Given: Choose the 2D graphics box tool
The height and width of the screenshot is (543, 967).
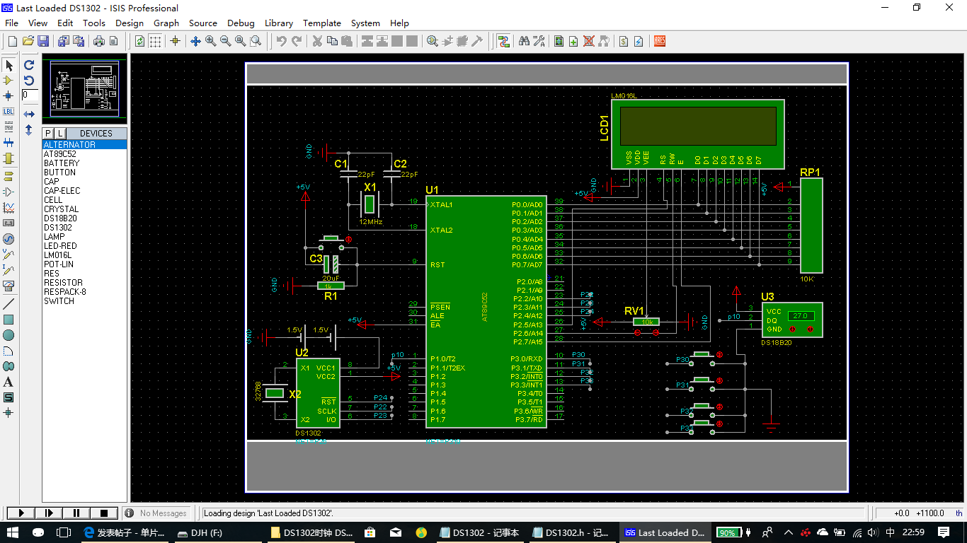Looking at the screenshot, I should pyautogui.click(x=9, y=319).
